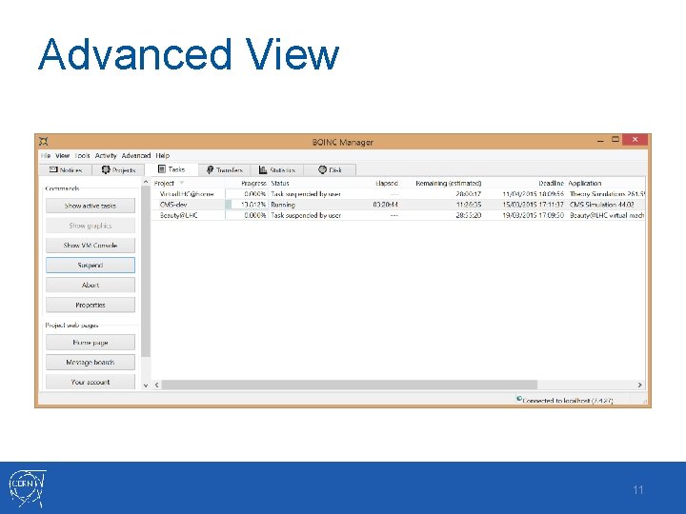Click the Tasks tab list icon
Viewport: 686px width, 514px height.
[x=162, y=169]
